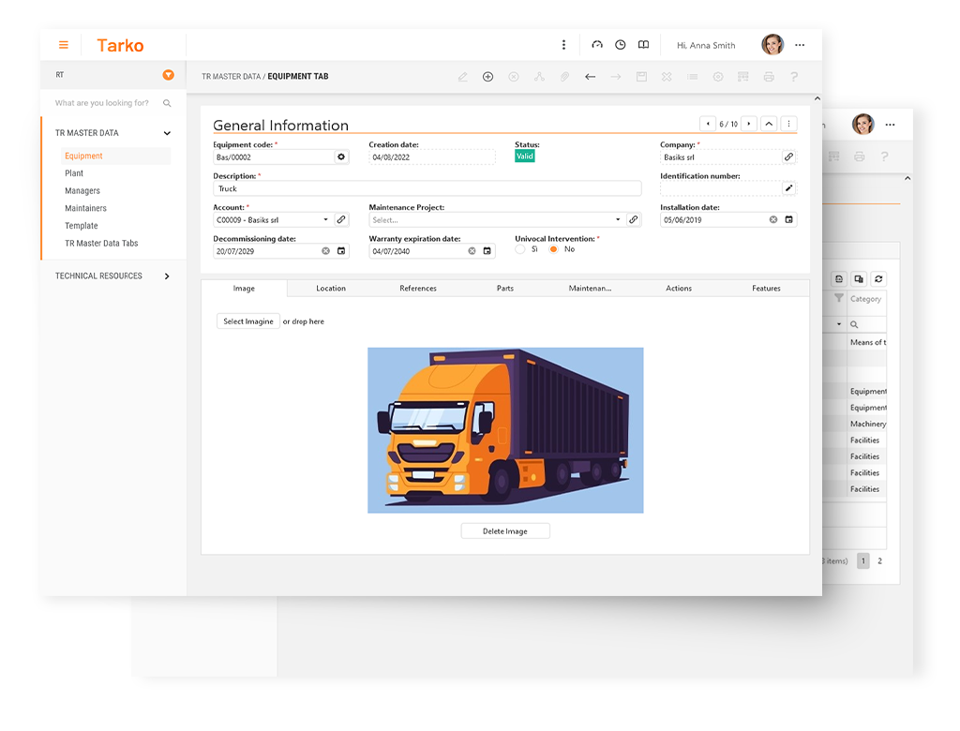Viewport: 960px width, 731px height.
Task: Open the dashboard gauge icon
Action: 596,45
